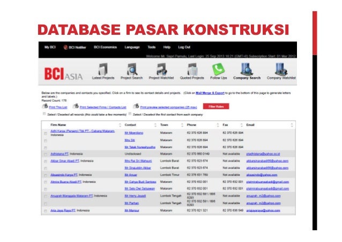This screenshot has width=342, height=242.
Task: Open Akbar Sinar Abadi PT firm link
Action: [x=65, y=161]
